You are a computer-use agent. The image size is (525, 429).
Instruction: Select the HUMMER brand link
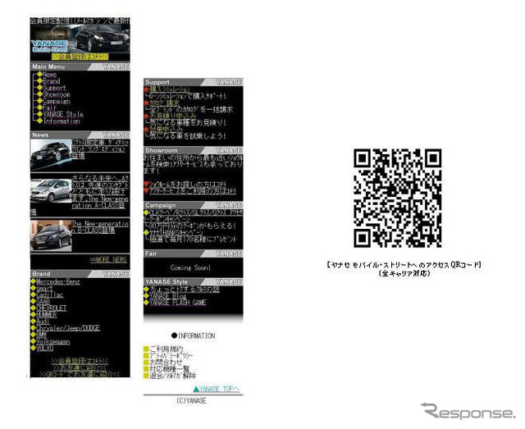point(47,315)
